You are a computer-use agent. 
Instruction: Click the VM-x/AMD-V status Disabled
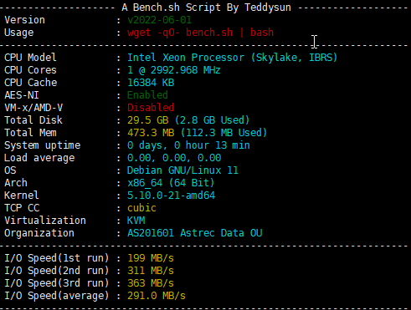click(x=151, y=108)
